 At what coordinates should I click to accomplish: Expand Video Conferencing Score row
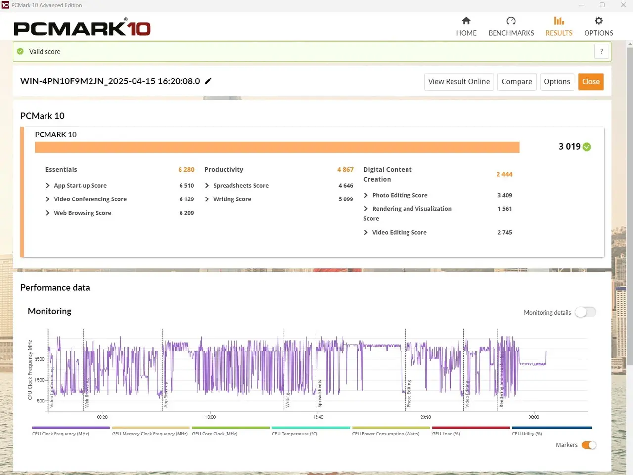48,199
